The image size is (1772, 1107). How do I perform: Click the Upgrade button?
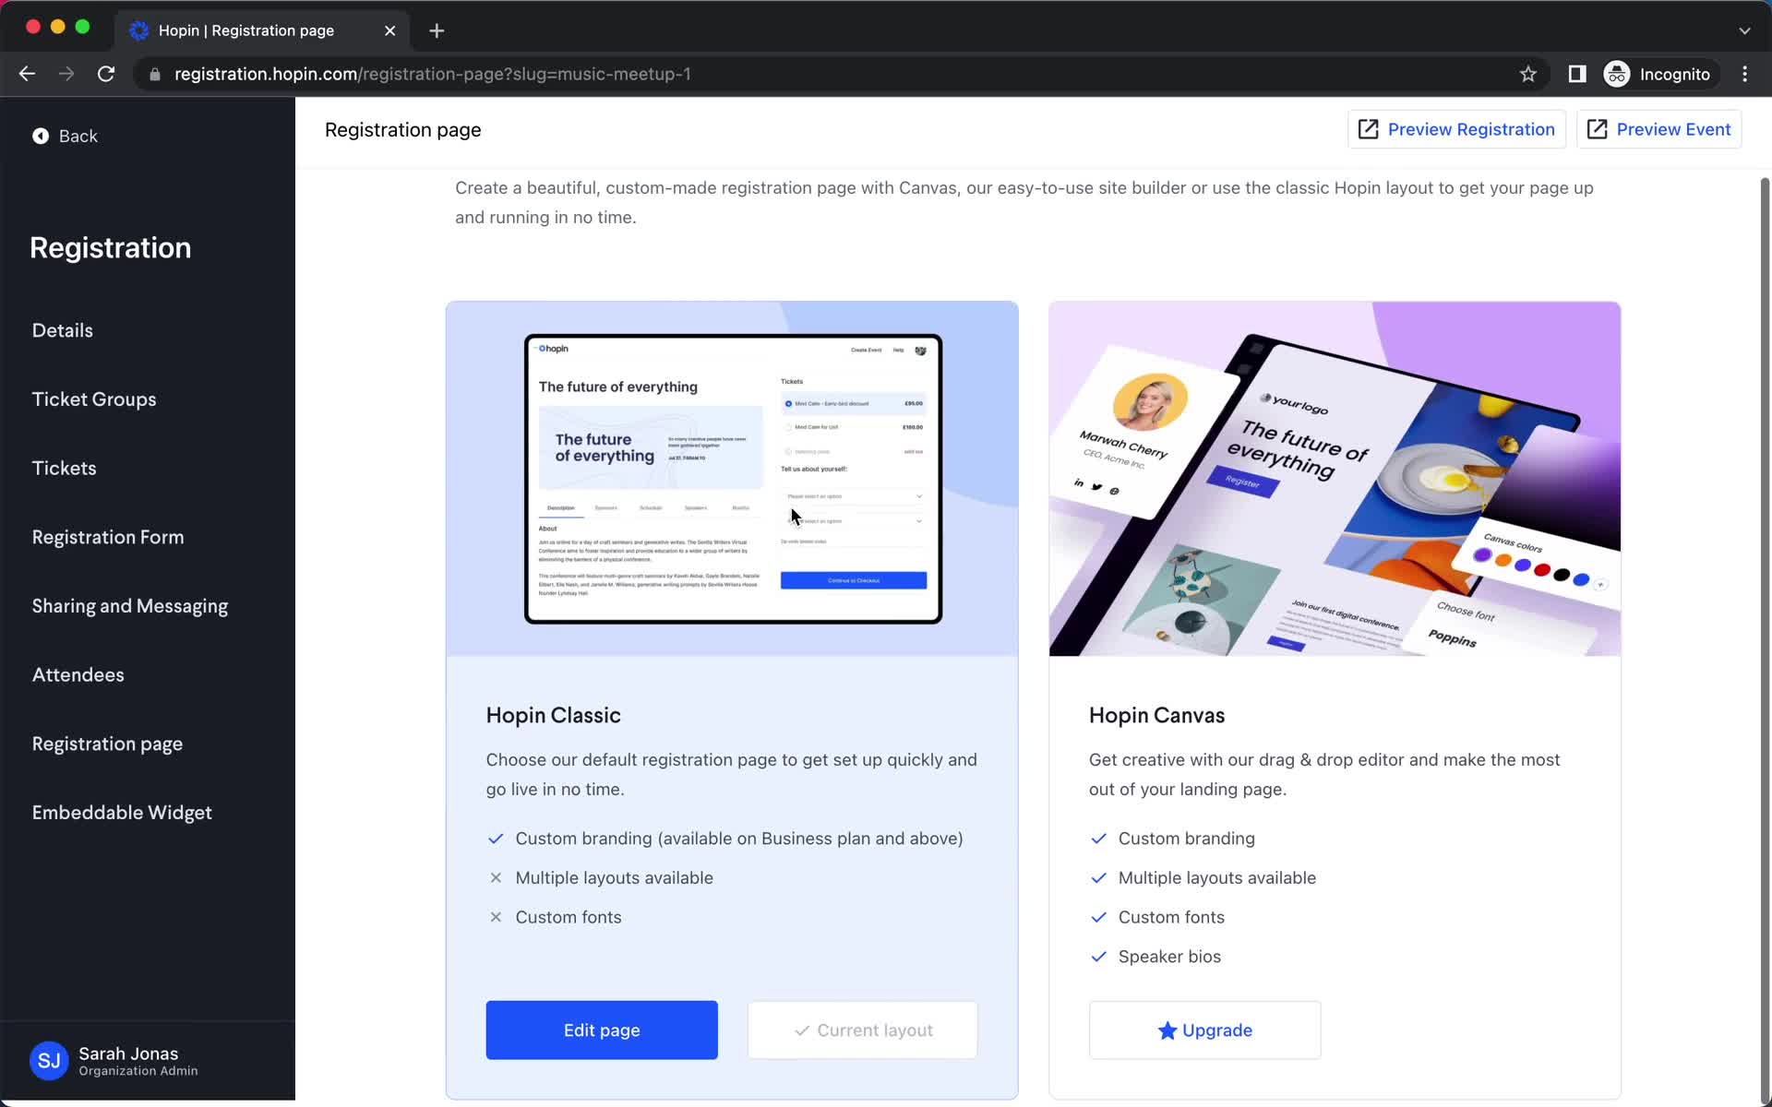(1204, 1030)
